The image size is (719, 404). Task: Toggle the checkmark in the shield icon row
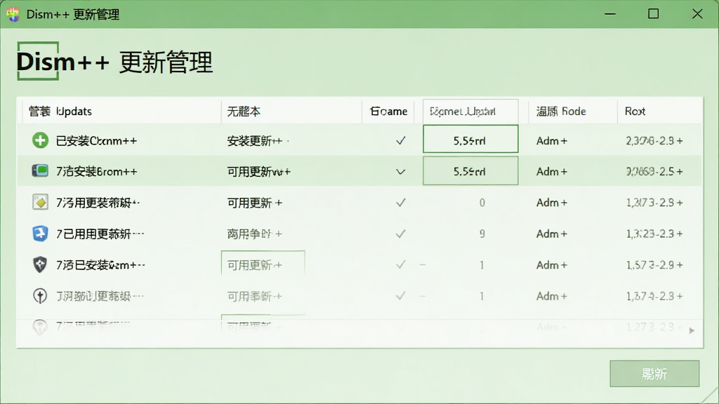[401, 264]
